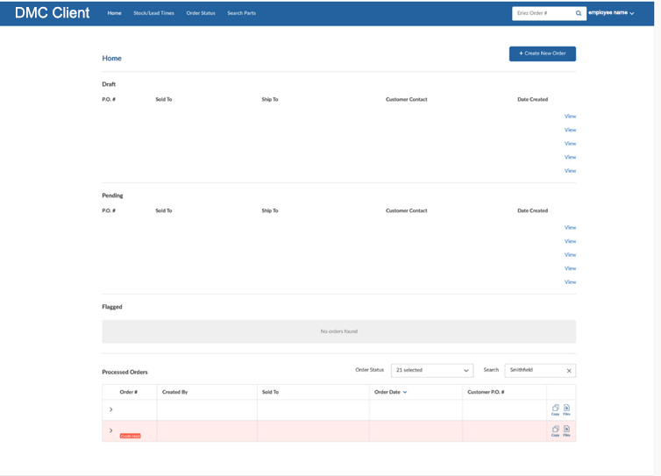Click the Created By column header
This screenshot has height=476, width=661.
[175, 392]
